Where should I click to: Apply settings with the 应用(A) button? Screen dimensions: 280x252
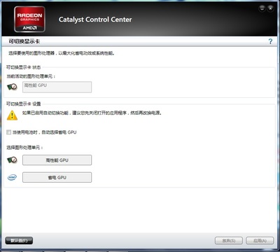260,241
